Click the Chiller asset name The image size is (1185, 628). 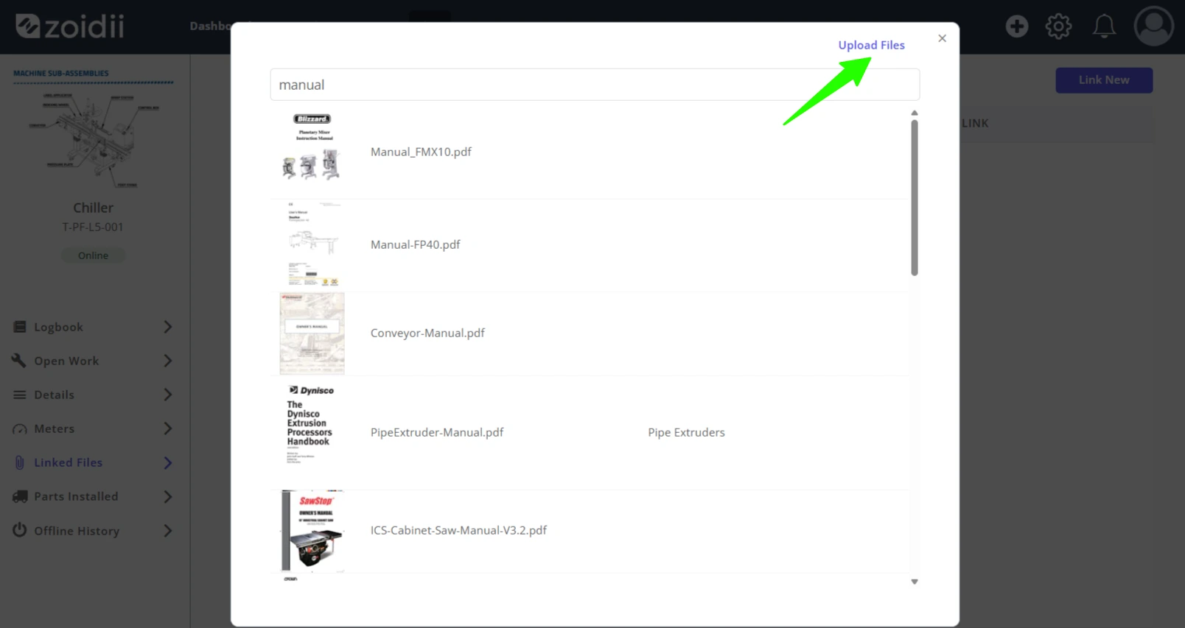[94, 208]
